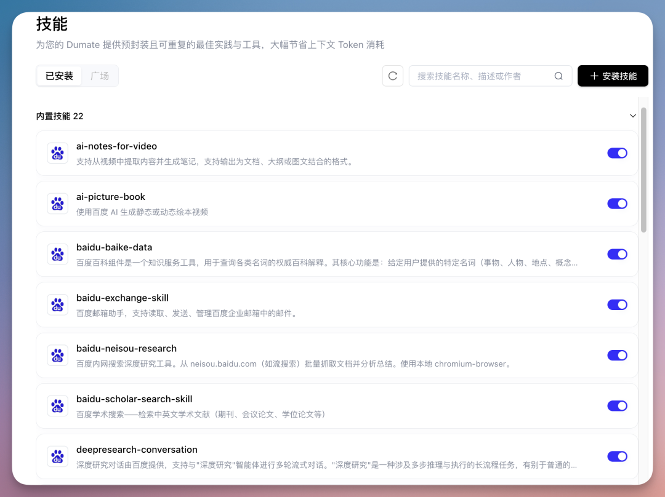Click the baidu-exchange-skill icon
Image resolution: width=665 pixels, height=497 pixels.
tap(57, 304)
